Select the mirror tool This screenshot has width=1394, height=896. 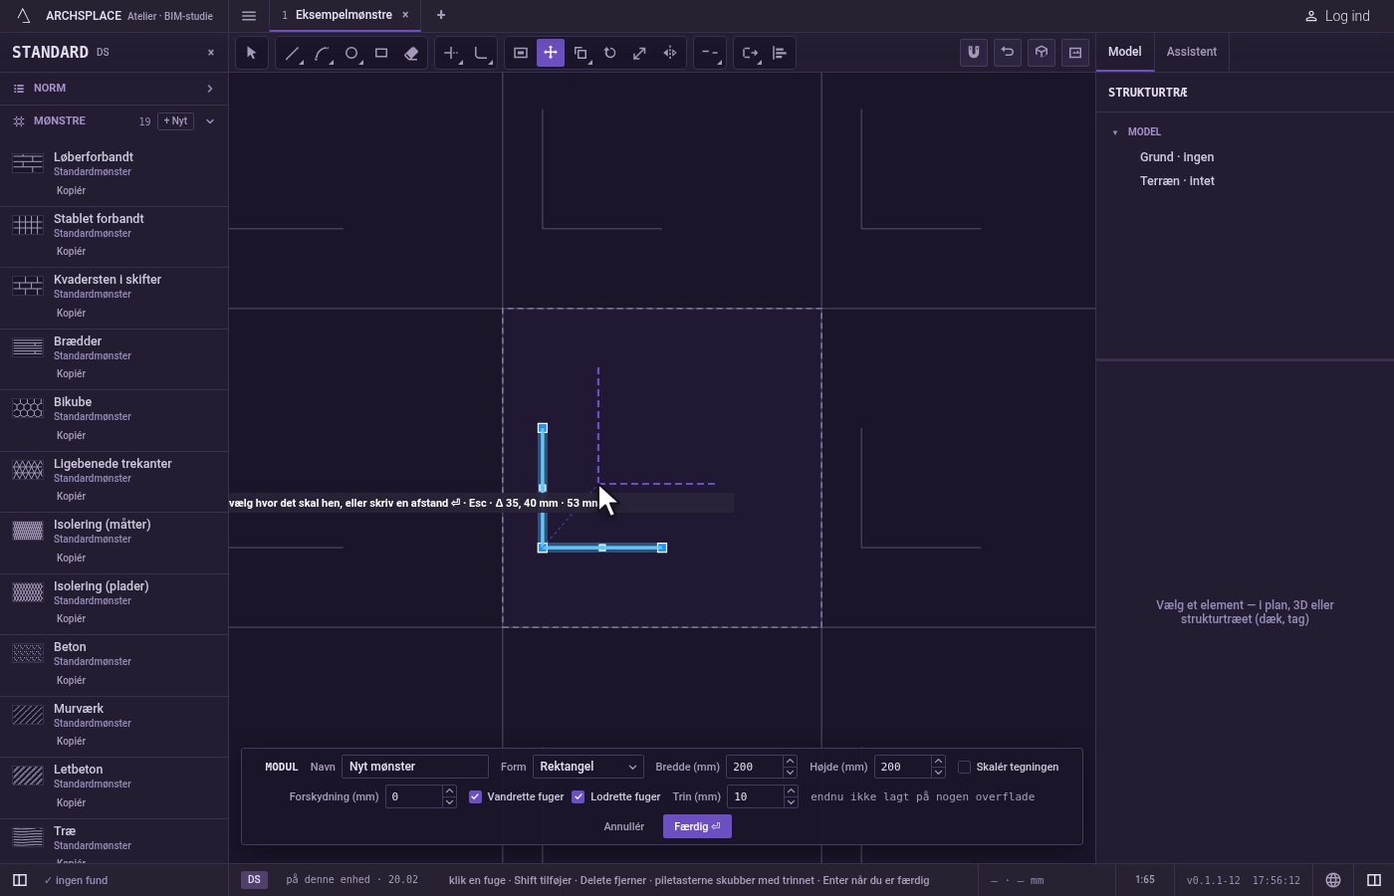[670, 53]
